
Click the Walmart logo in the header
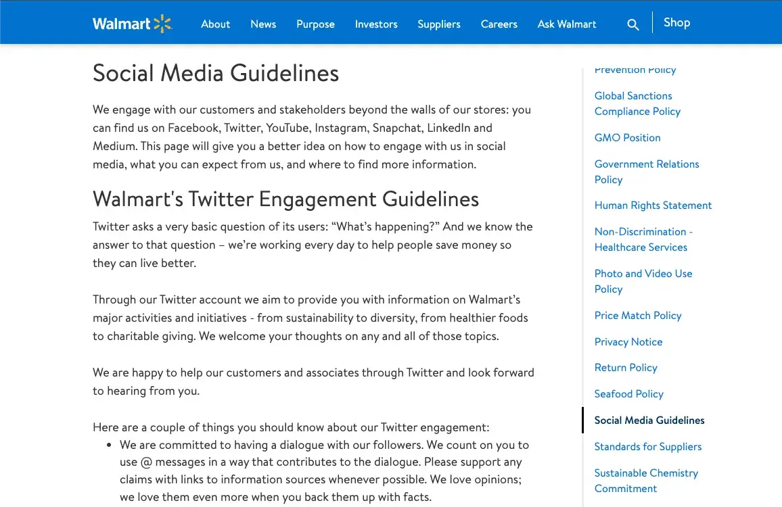point(132,24)
